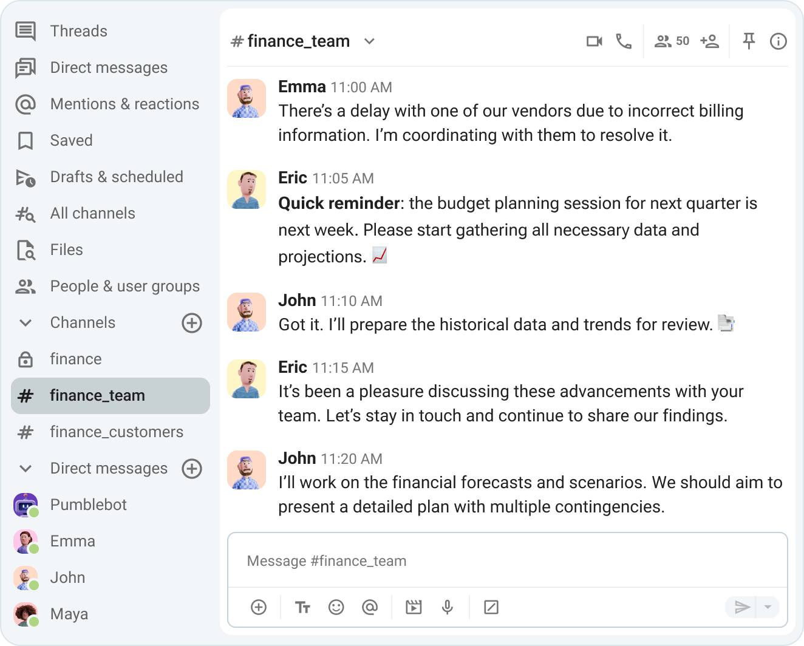Toggle text formatting options
The width and height of the screenshot is (804, 646).
[x=302, y=607]
